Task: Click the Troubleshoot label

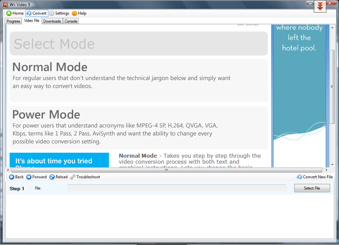Action: [88, 177]
